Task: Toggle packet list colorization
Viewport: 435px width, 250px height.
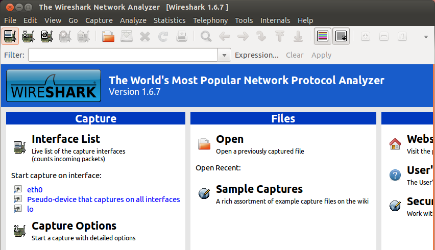Action: pos(322,37)
